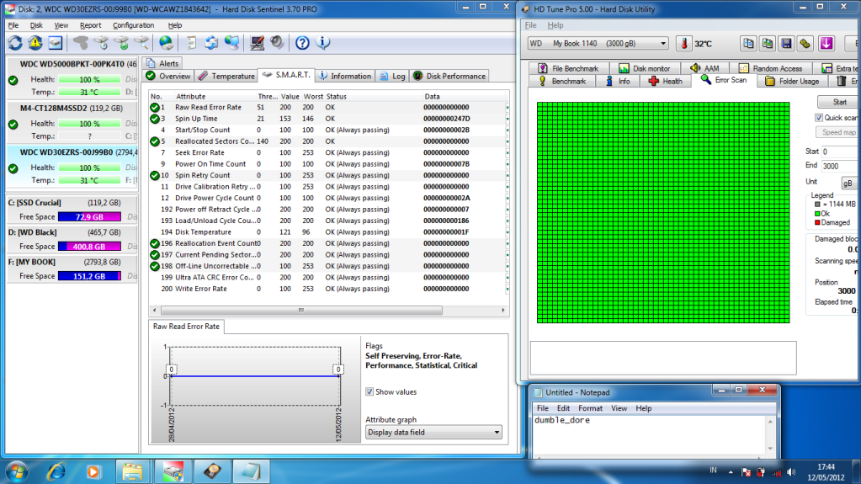
Task: Select the WDC WD5000BPKT disk entry
Action: (72, 78)
